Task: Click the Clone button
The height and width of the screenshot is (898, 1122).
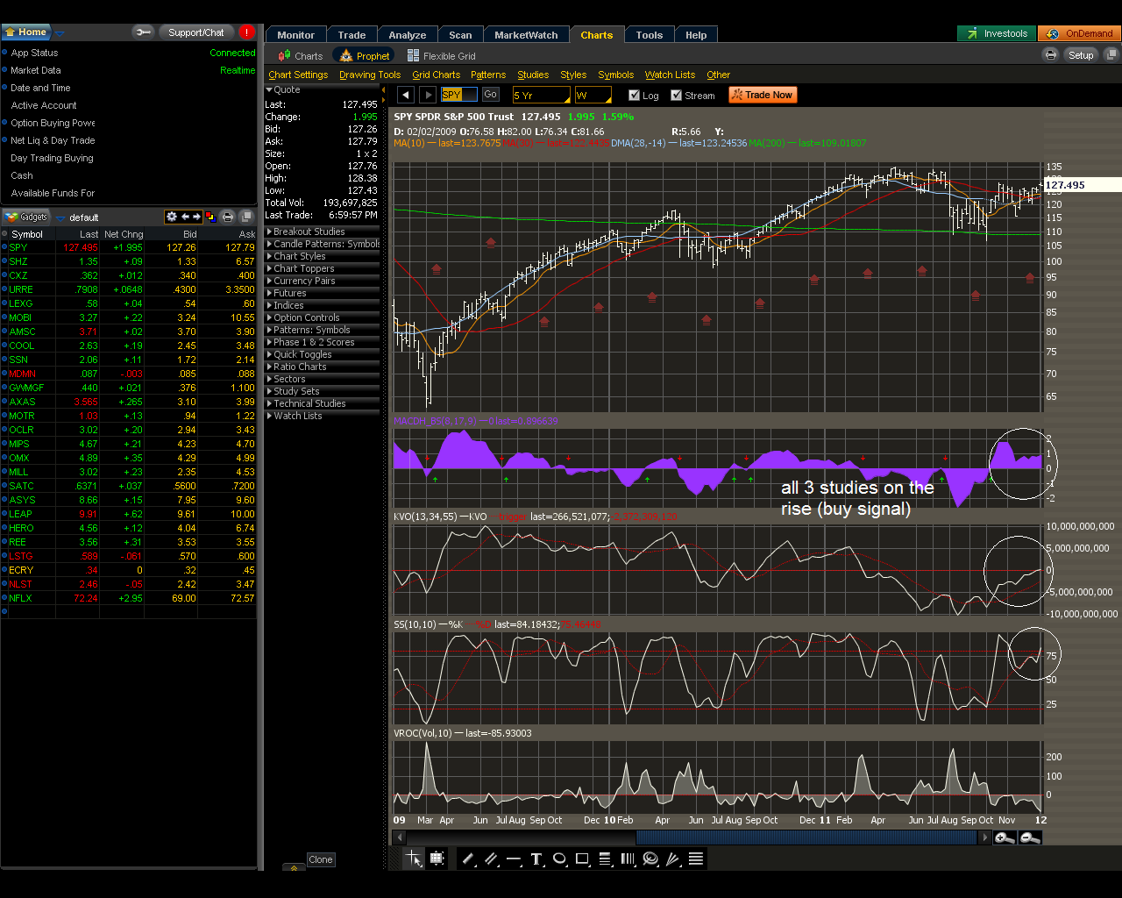Action: (x=320, y=859)
